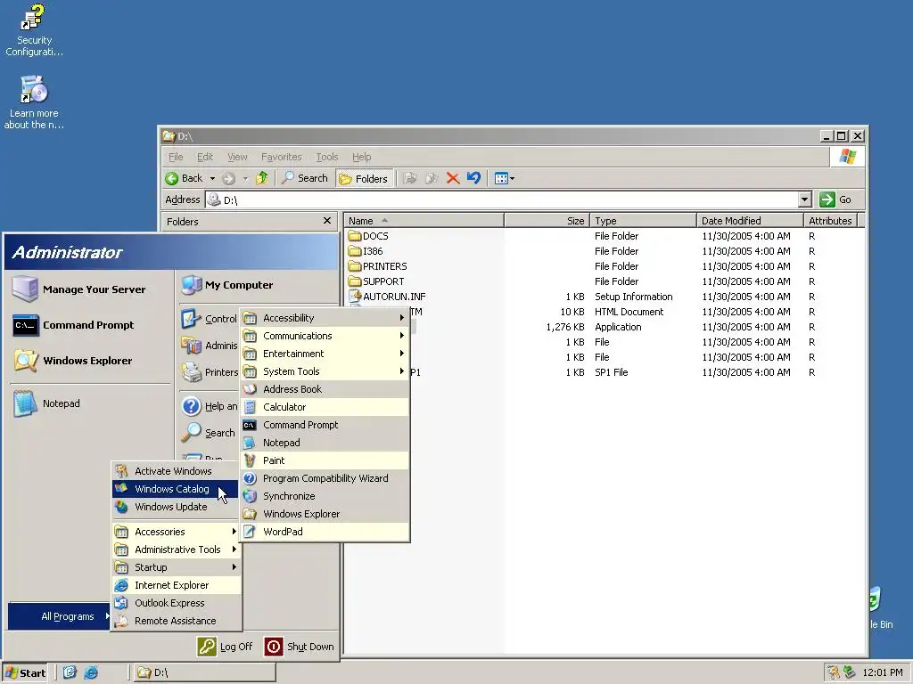Image resolution: width=913 pixels, height=684 pixels.
Task: Toggle the Folders pane button
Action: 364,178
